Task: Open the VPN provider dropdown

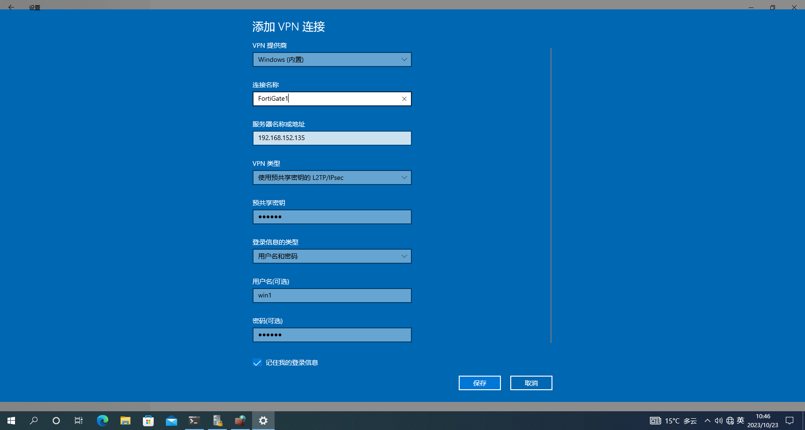Action: point(332,59)
